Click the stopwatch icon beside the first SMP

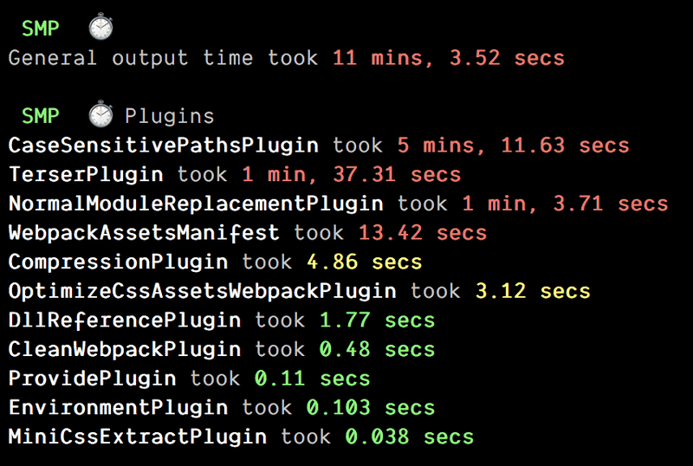tap(100, 27)
